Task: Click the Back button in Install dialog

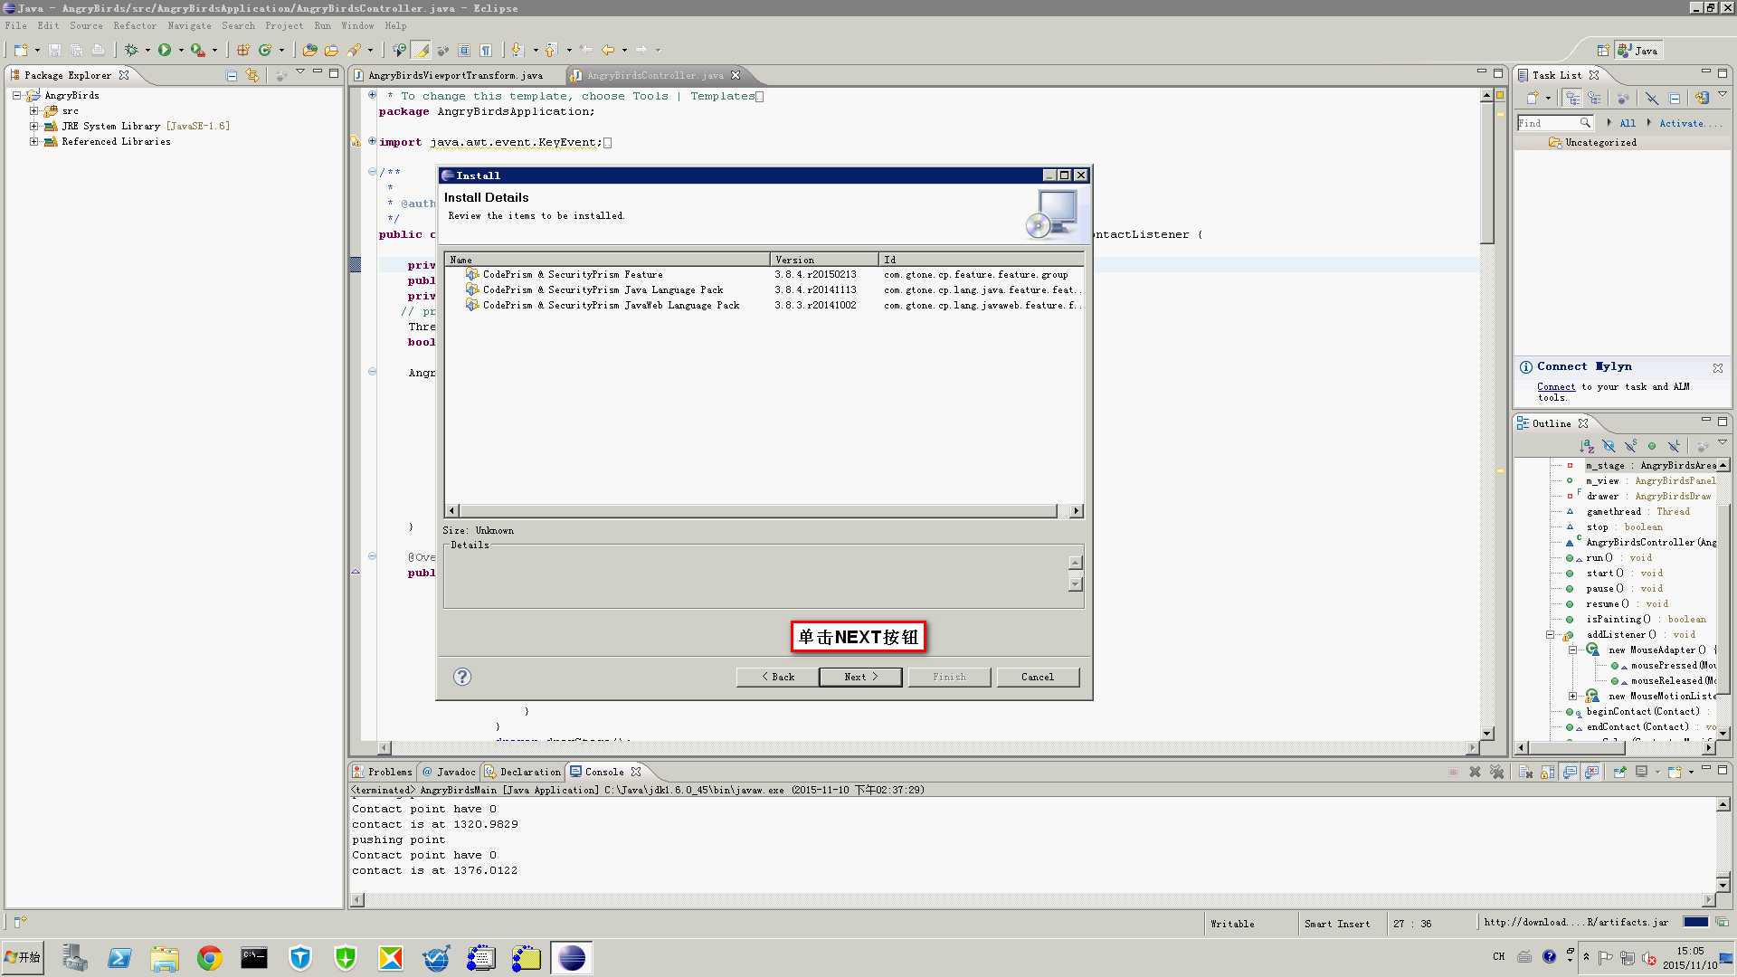Action: 777,677
